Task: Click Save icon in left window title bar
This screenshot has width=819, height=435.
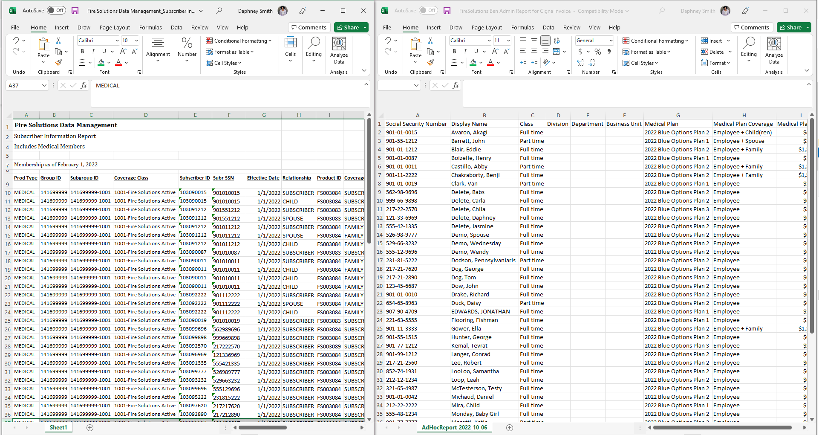Action: tap(75, 11)
